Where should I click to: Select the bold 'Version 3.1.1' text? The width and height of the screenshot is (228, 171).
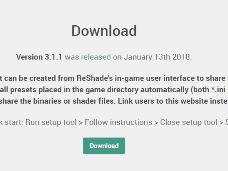(39, 57)
